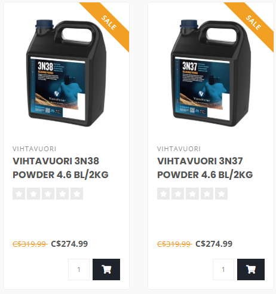Click Vihtavuori brand label above 3N38
This screenshot has width=276, height=294.
[x=34, y=149]
